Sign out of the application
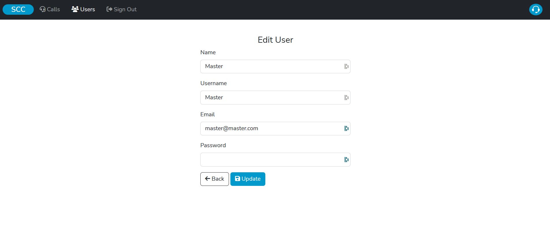550x243 pixels. [x=122, y=10]
